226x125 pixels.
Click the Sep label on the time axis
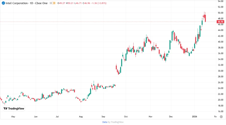coord(103,117)
